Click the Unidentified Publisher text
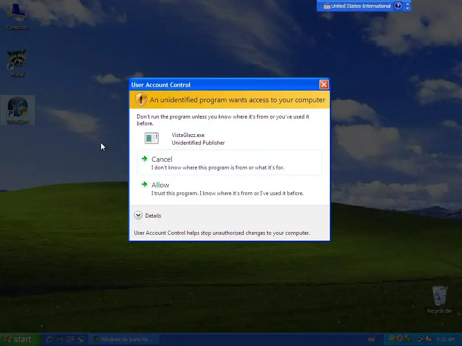 [x=198, y=143]
